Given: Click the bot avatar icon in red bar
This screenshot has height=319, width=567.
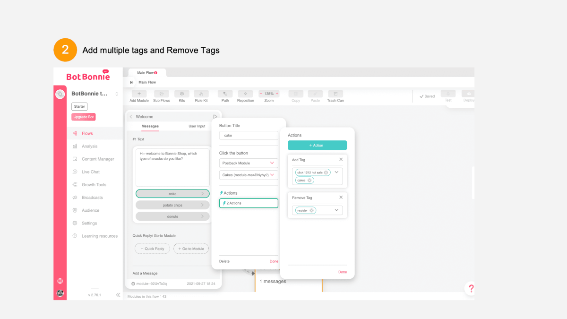Looking at the screenshot, I should click(x=60, y=94).
